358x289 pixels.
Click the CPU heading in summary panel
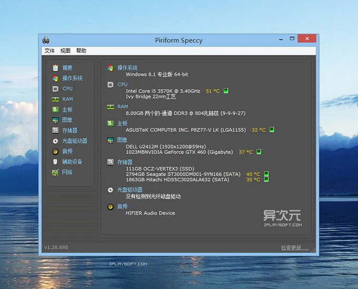[122, 84]
